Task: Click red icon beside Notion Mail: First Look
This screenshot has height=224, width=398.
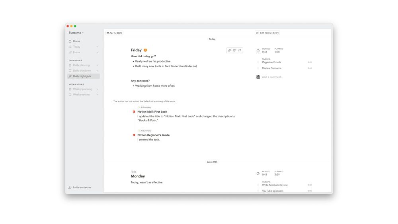Action: click(134, 112)
